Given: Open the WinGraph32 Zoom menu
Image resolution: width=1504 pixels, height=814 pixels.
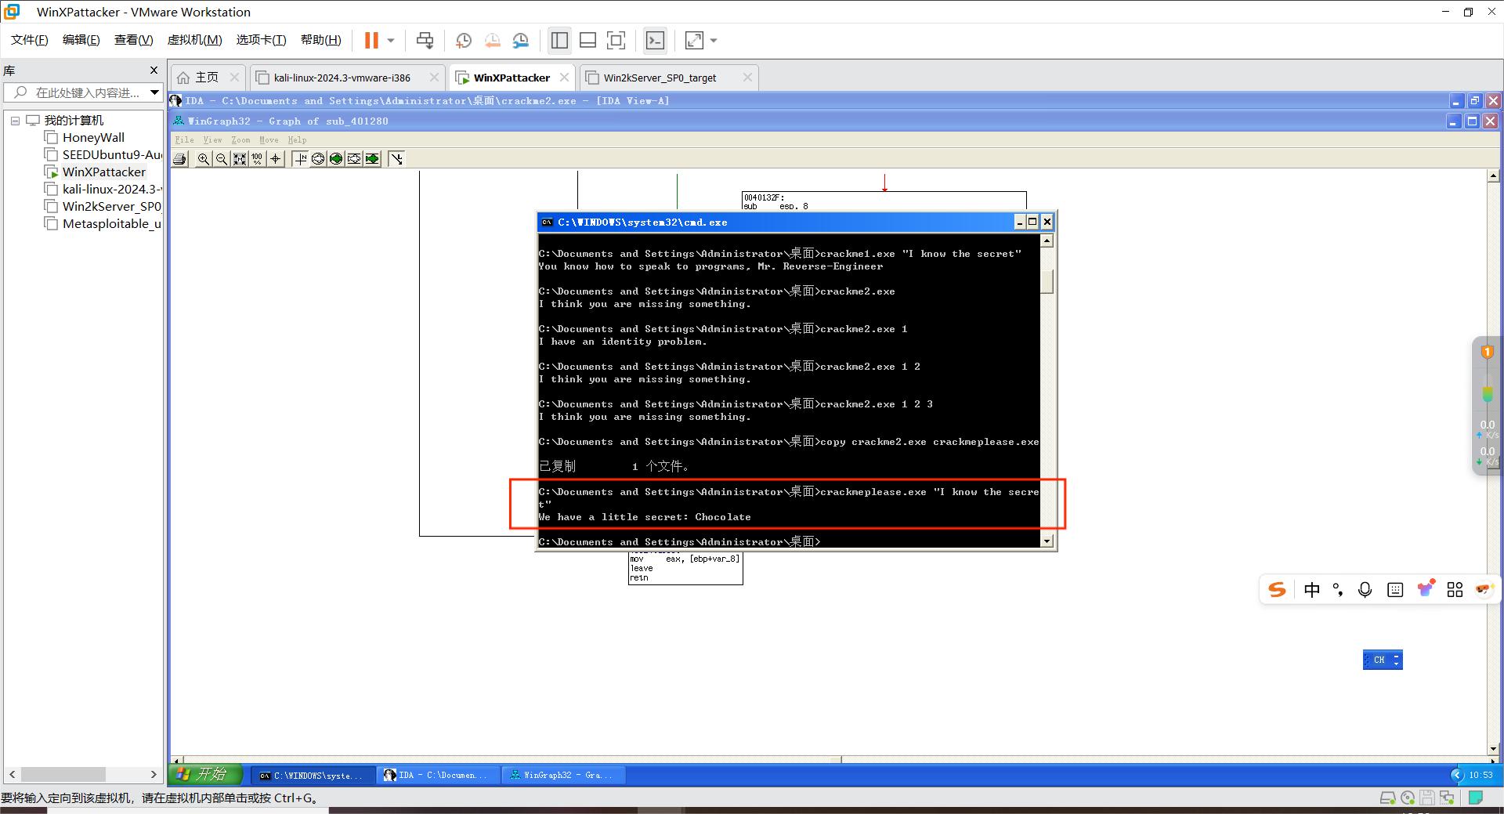Looking at the screenshot, I should pyautogui.click(x=240, y=140).
